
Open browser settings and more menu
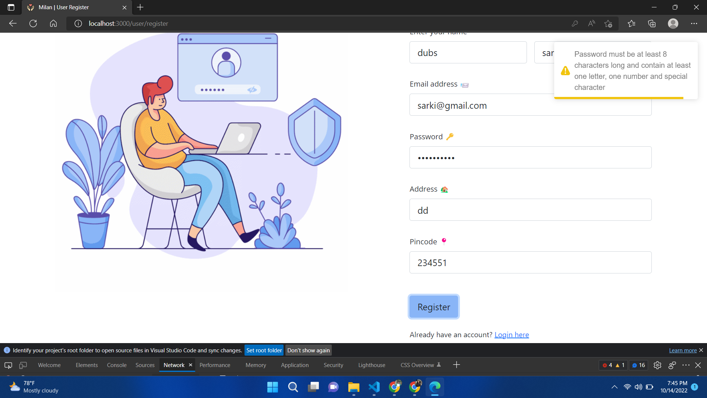[x=694, y=24]
